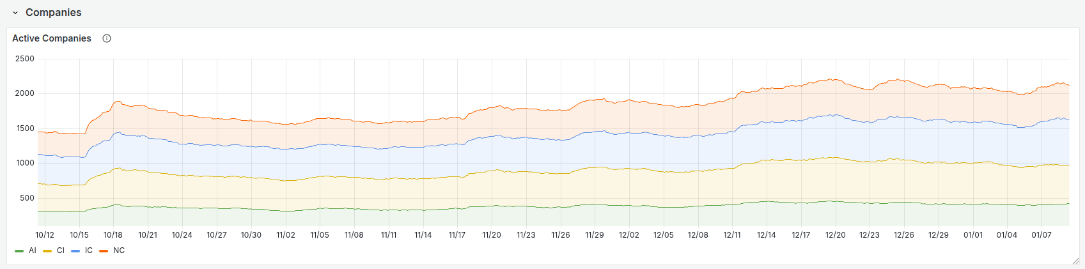Screen dimensions: 1085x269
Task: Toggle the IC series legend label
Action: (89, 250)
